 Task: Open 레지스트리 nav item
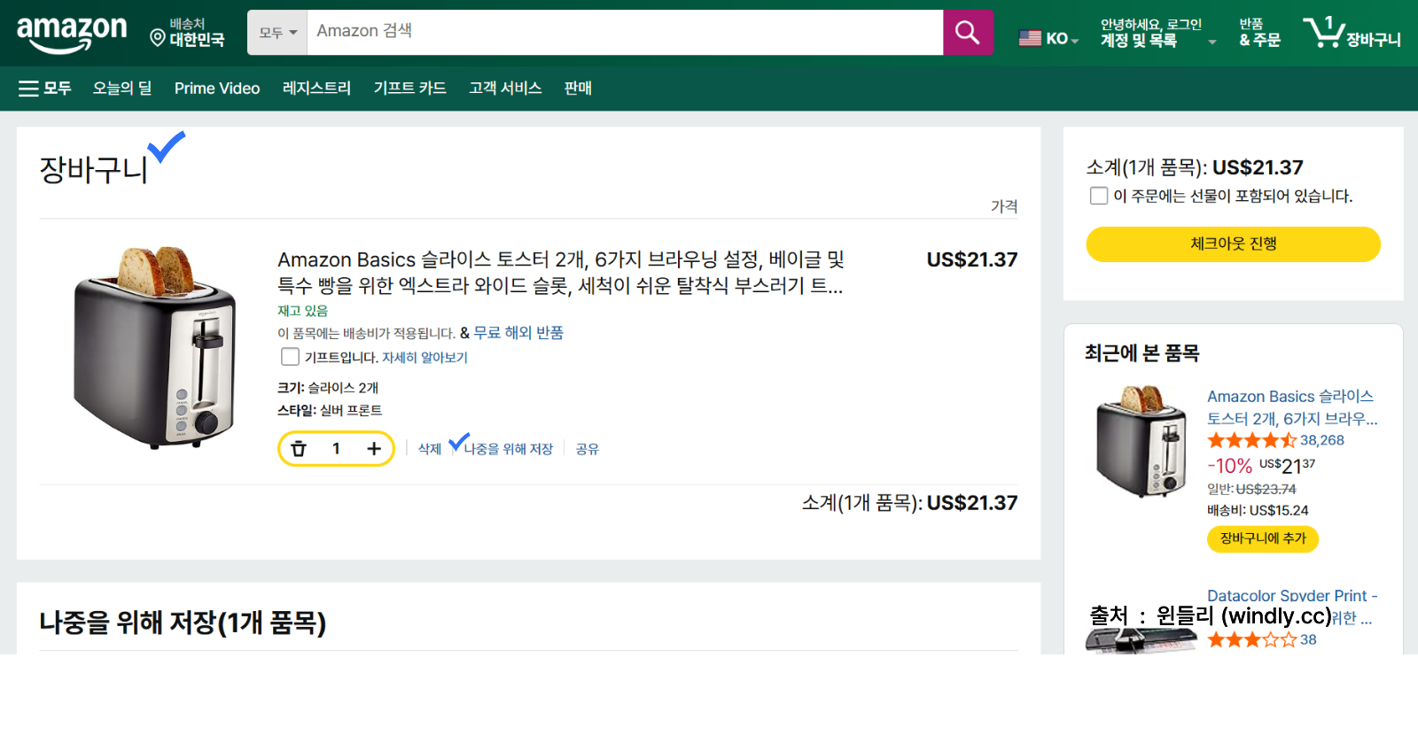316,88
